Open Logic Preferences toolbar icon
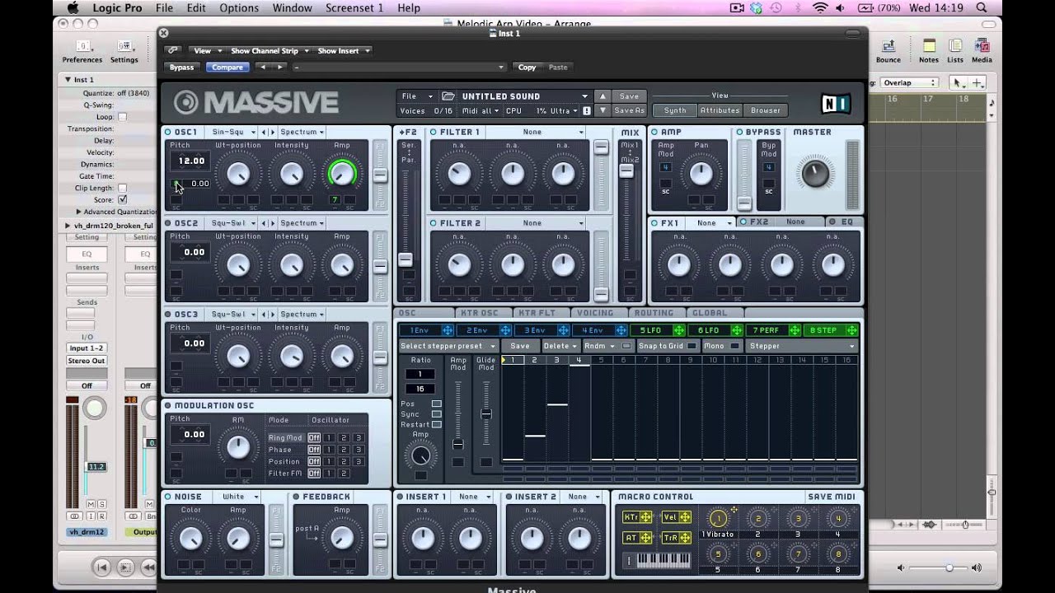Image resolution: width=1055 pixels, height=593 pixels. tap(82, 51)
